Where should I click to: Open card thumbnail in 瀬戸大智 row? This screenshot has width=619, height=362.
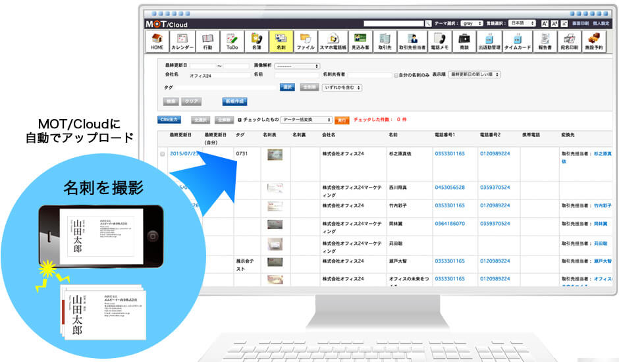pos(275,262)
